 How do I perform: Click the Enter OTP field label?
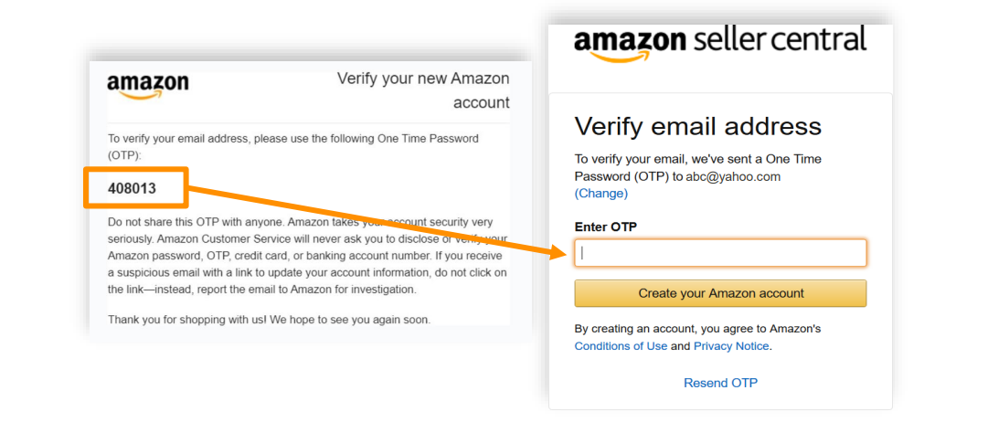coord(605,227)
